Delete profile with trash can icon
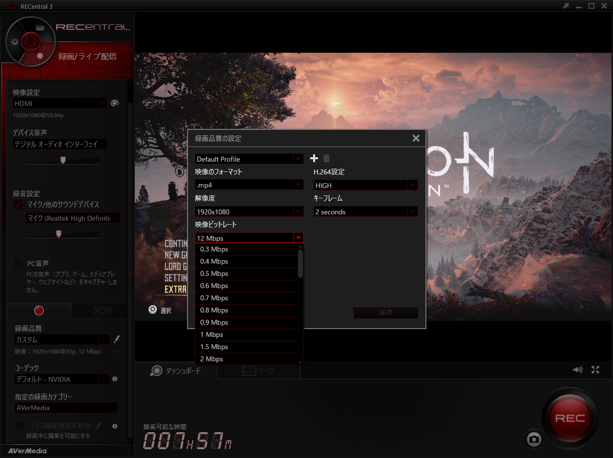The height and width of the screenshot is (458, 613). [x=327, y=158]
